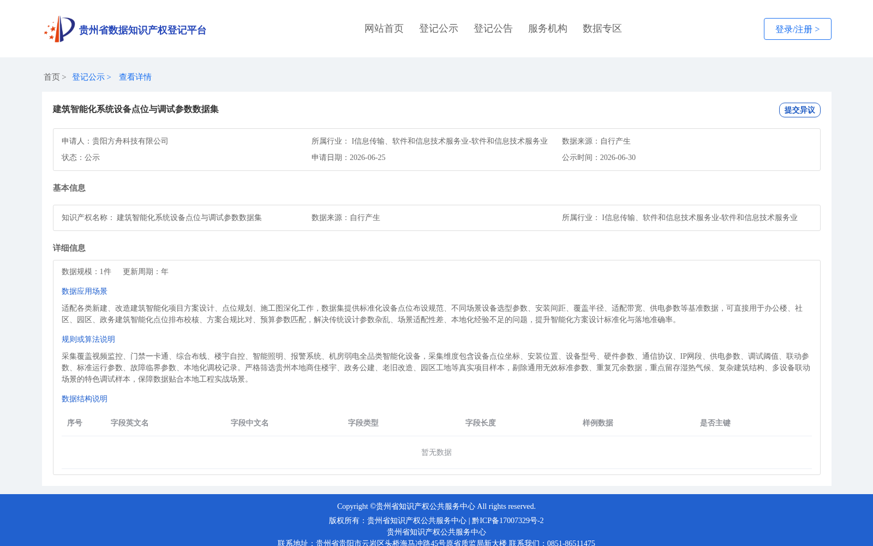Viewport: 873px width, 546px height.
Task: Click the platform logo icon
Action: [x=59, y=29]
